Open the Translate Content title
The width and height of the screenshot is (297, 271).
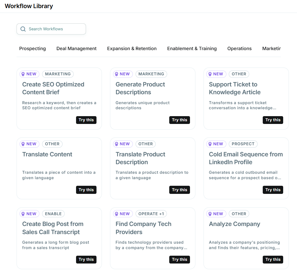click(x=47, y=154)
